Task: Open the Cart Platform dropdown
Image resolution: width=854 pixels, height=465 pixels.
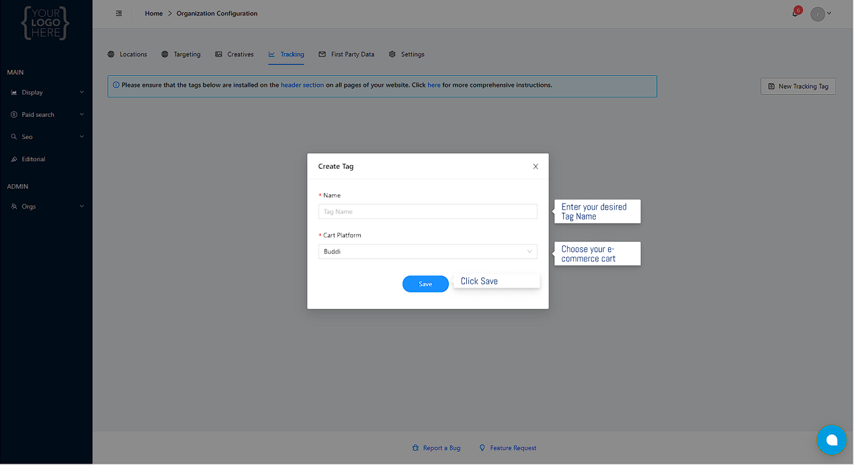Action: pyautogui.click(x=427, y=251)
